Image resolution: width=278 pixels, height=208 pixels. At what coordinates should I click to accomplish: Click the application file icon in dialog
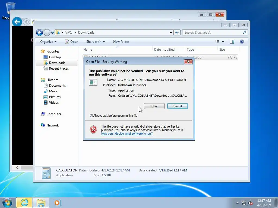tap(93, 82)
